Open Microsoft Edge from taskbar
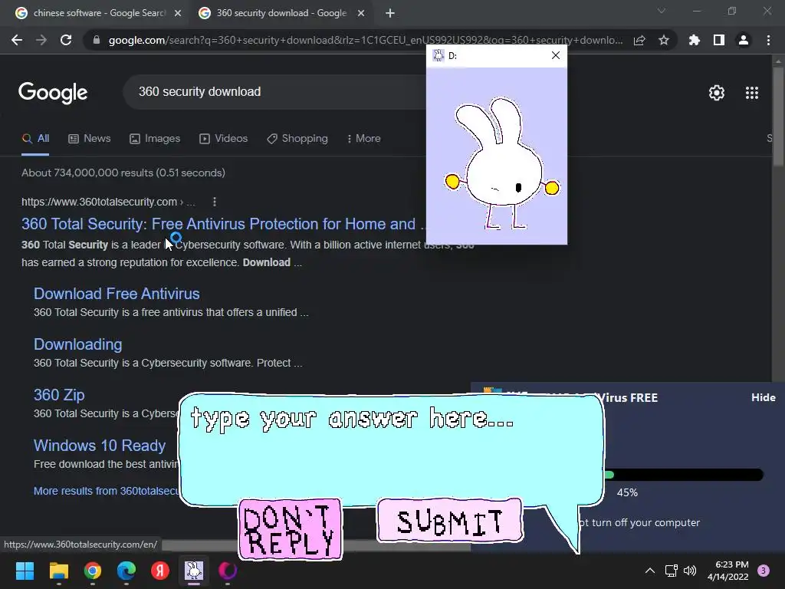This screenshot has width=785, height=589. coord(126,571)
